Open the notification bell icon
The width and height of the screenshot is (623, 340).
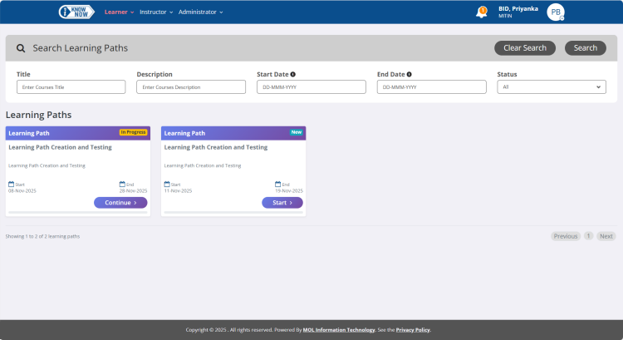click(482, 12)
